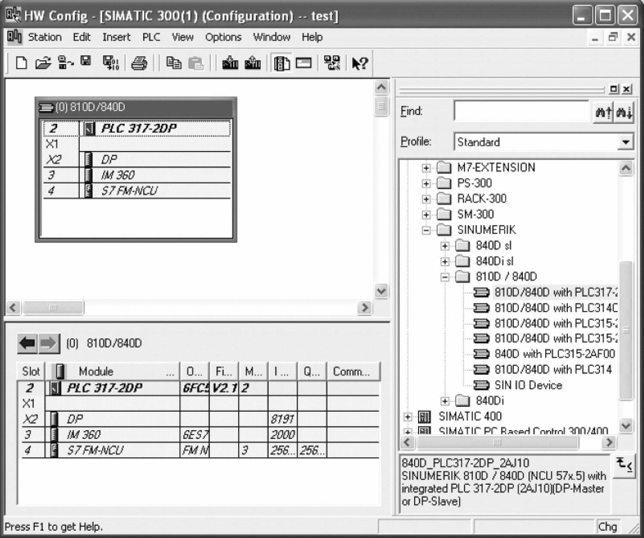Screen dimensions: 644x538
Task: Click the 8191 address cell in the DP row
Action: click(x=282, y=419)
